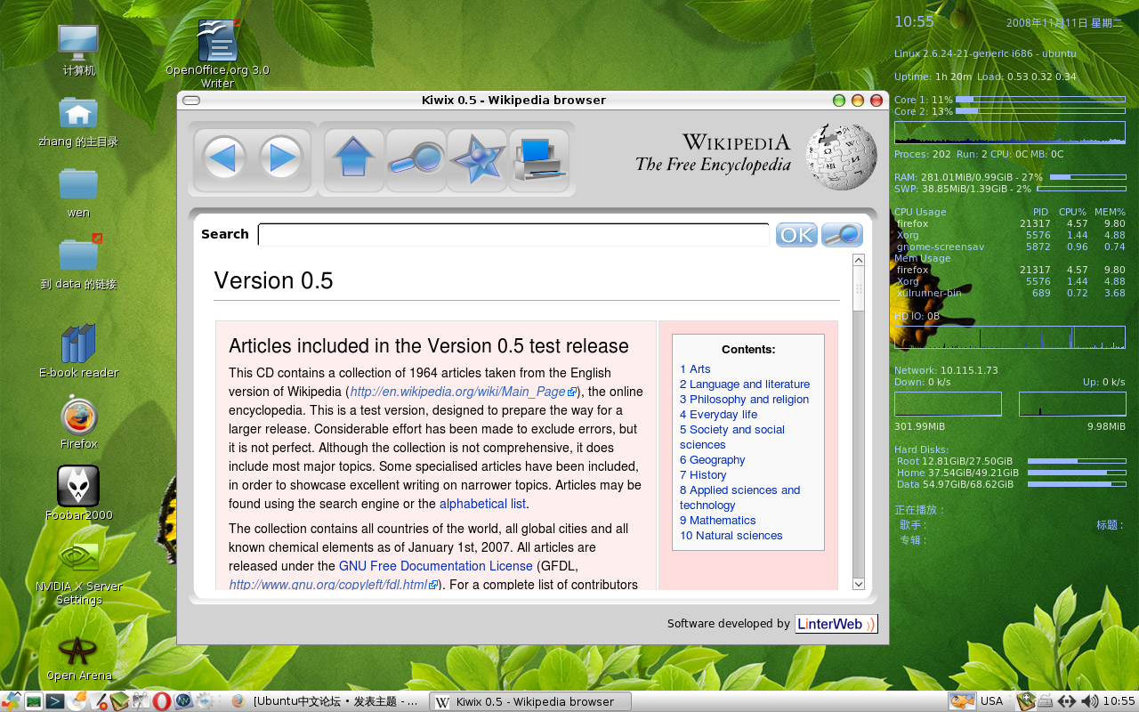Click the taskbar clock showing 10:55
The height and width of the screenshot is (712, 1139).
click(1119, 701)
